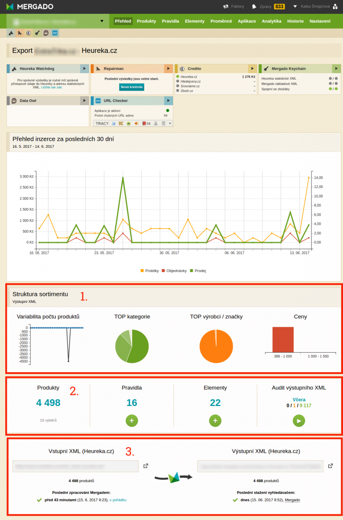Image resolution: width=343 pixels, height=520 pixels.
Task: Add a new rule with plus under Pravidla
Action: pos(132,421)
